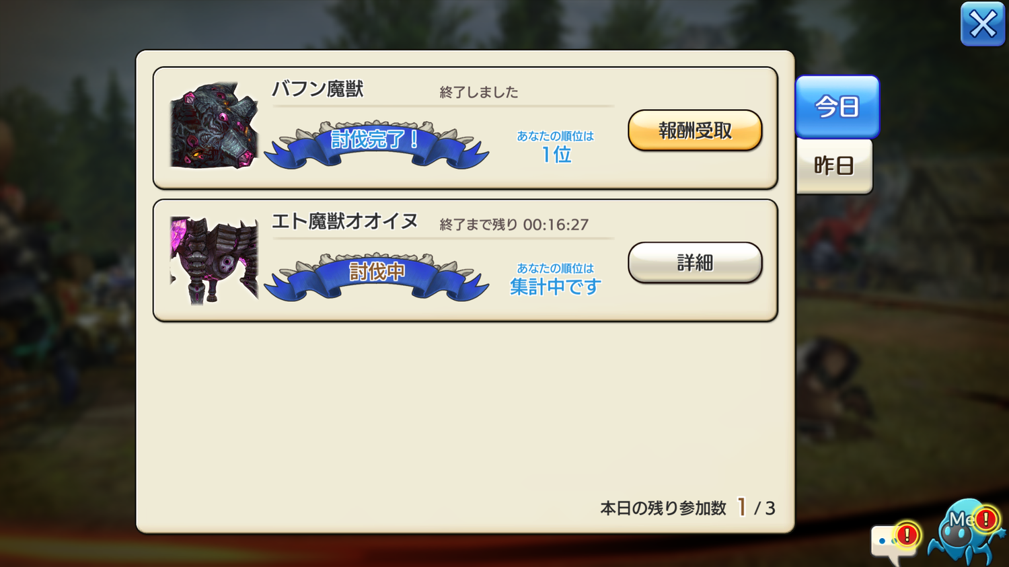Click the バフン魔獣 title text

[317, 89]
